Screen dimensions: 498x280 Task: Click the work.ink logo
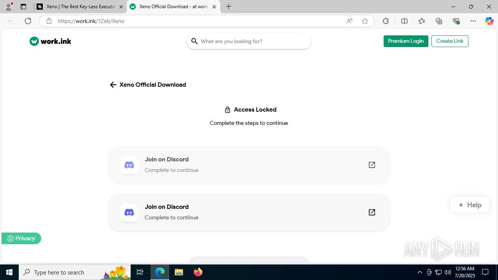pos(50,41)
